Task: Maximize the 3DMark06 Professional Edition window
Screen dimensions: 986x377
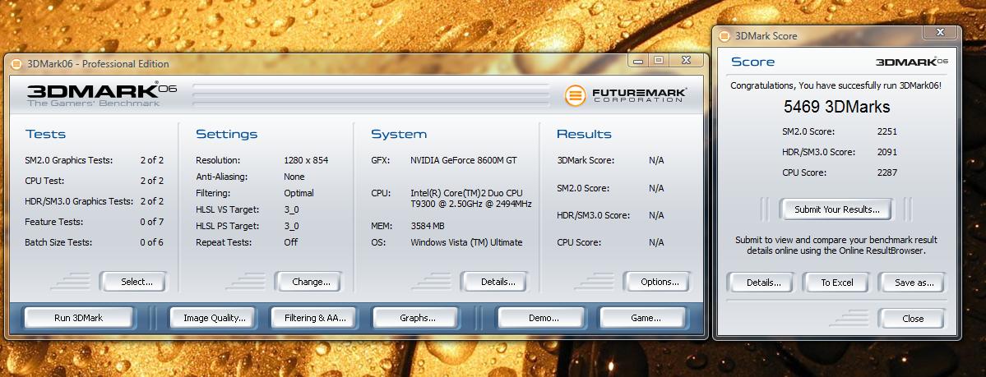Action: (659, 60)
